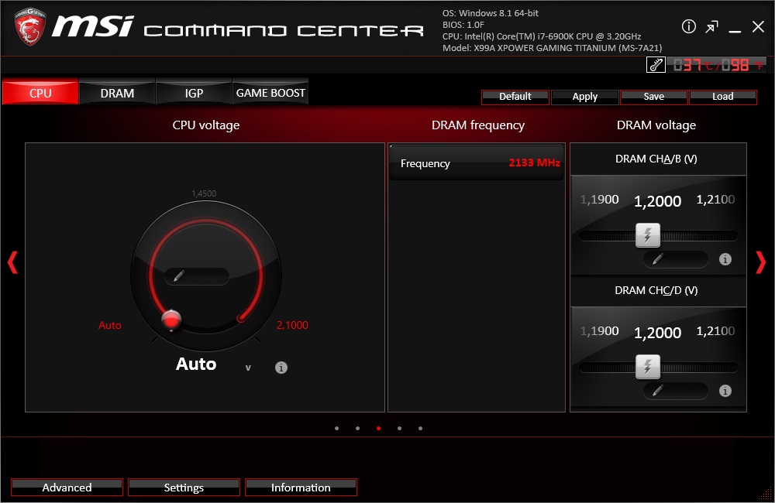Click the pencil edit icon under DRAM CHA/B

click(658, 259)
